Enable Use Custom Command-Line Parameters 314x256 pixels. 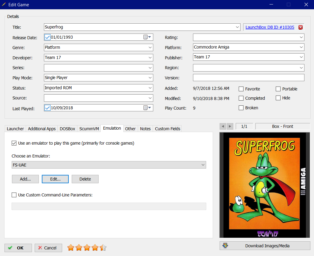pos(14,195)
